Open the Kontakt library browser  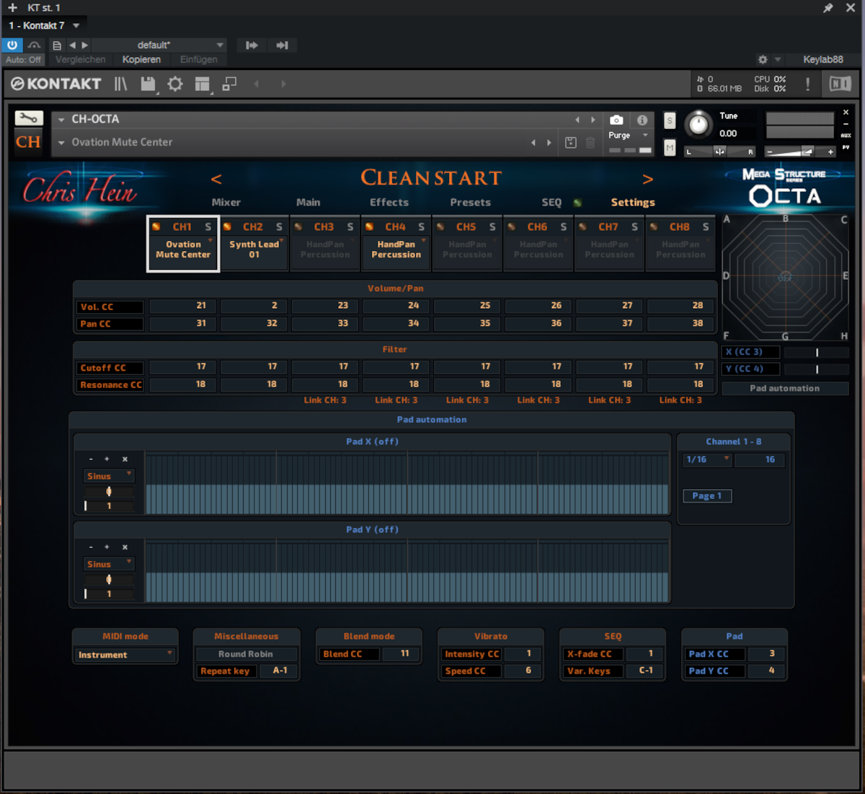[120, 84]
